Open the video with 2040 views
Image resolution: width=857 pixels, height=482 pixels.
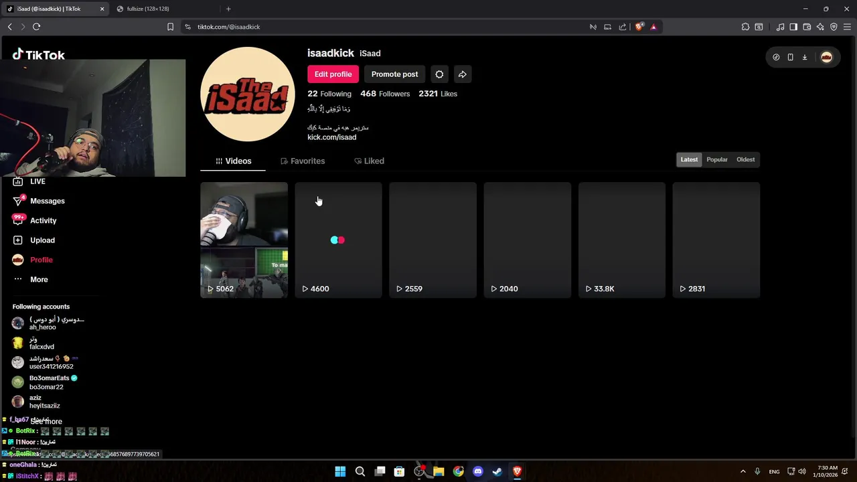[527, 240]
